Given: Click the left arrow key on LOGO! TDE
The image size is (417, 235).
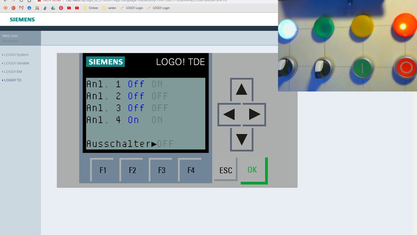Looking at the screenshot, I should 229,115.
